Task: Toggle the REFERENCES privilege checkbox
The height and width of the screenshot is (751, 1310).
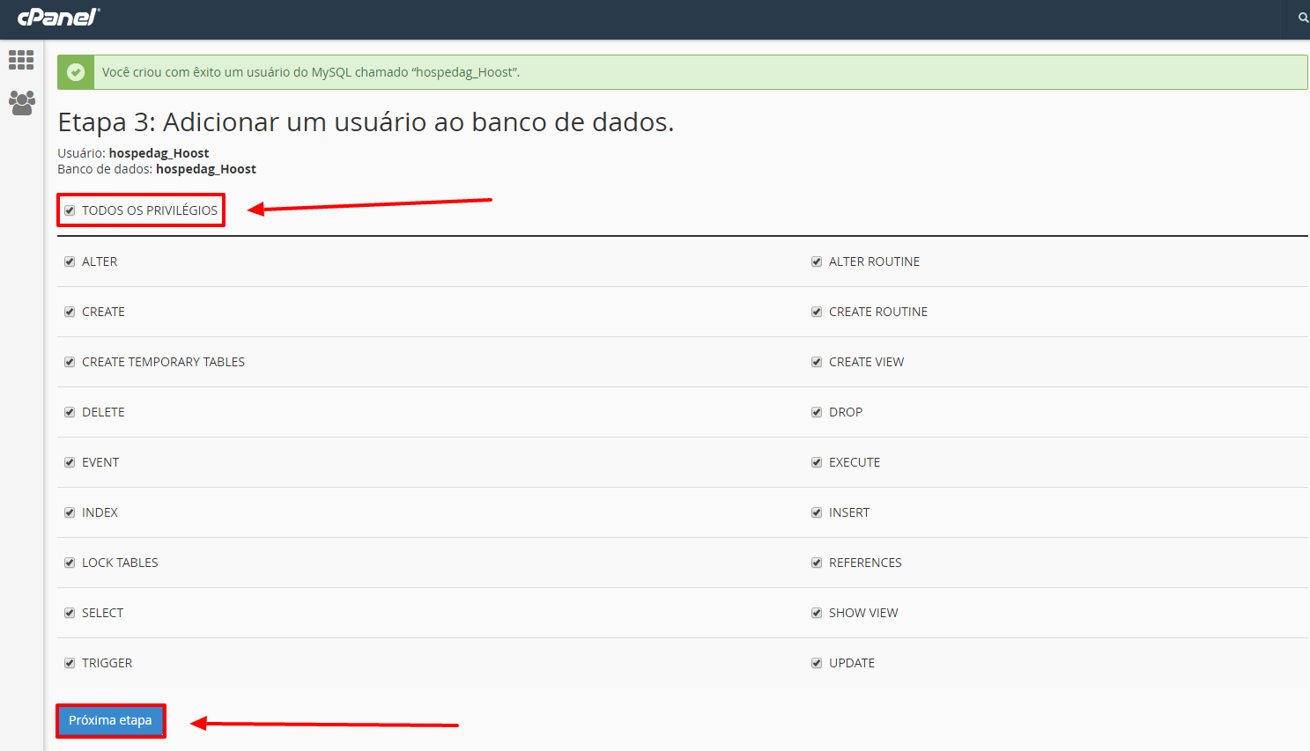Action: 817,563
